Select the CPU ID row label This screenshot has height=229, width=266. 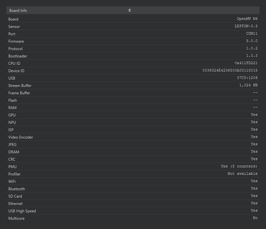(x=14, y=64)
